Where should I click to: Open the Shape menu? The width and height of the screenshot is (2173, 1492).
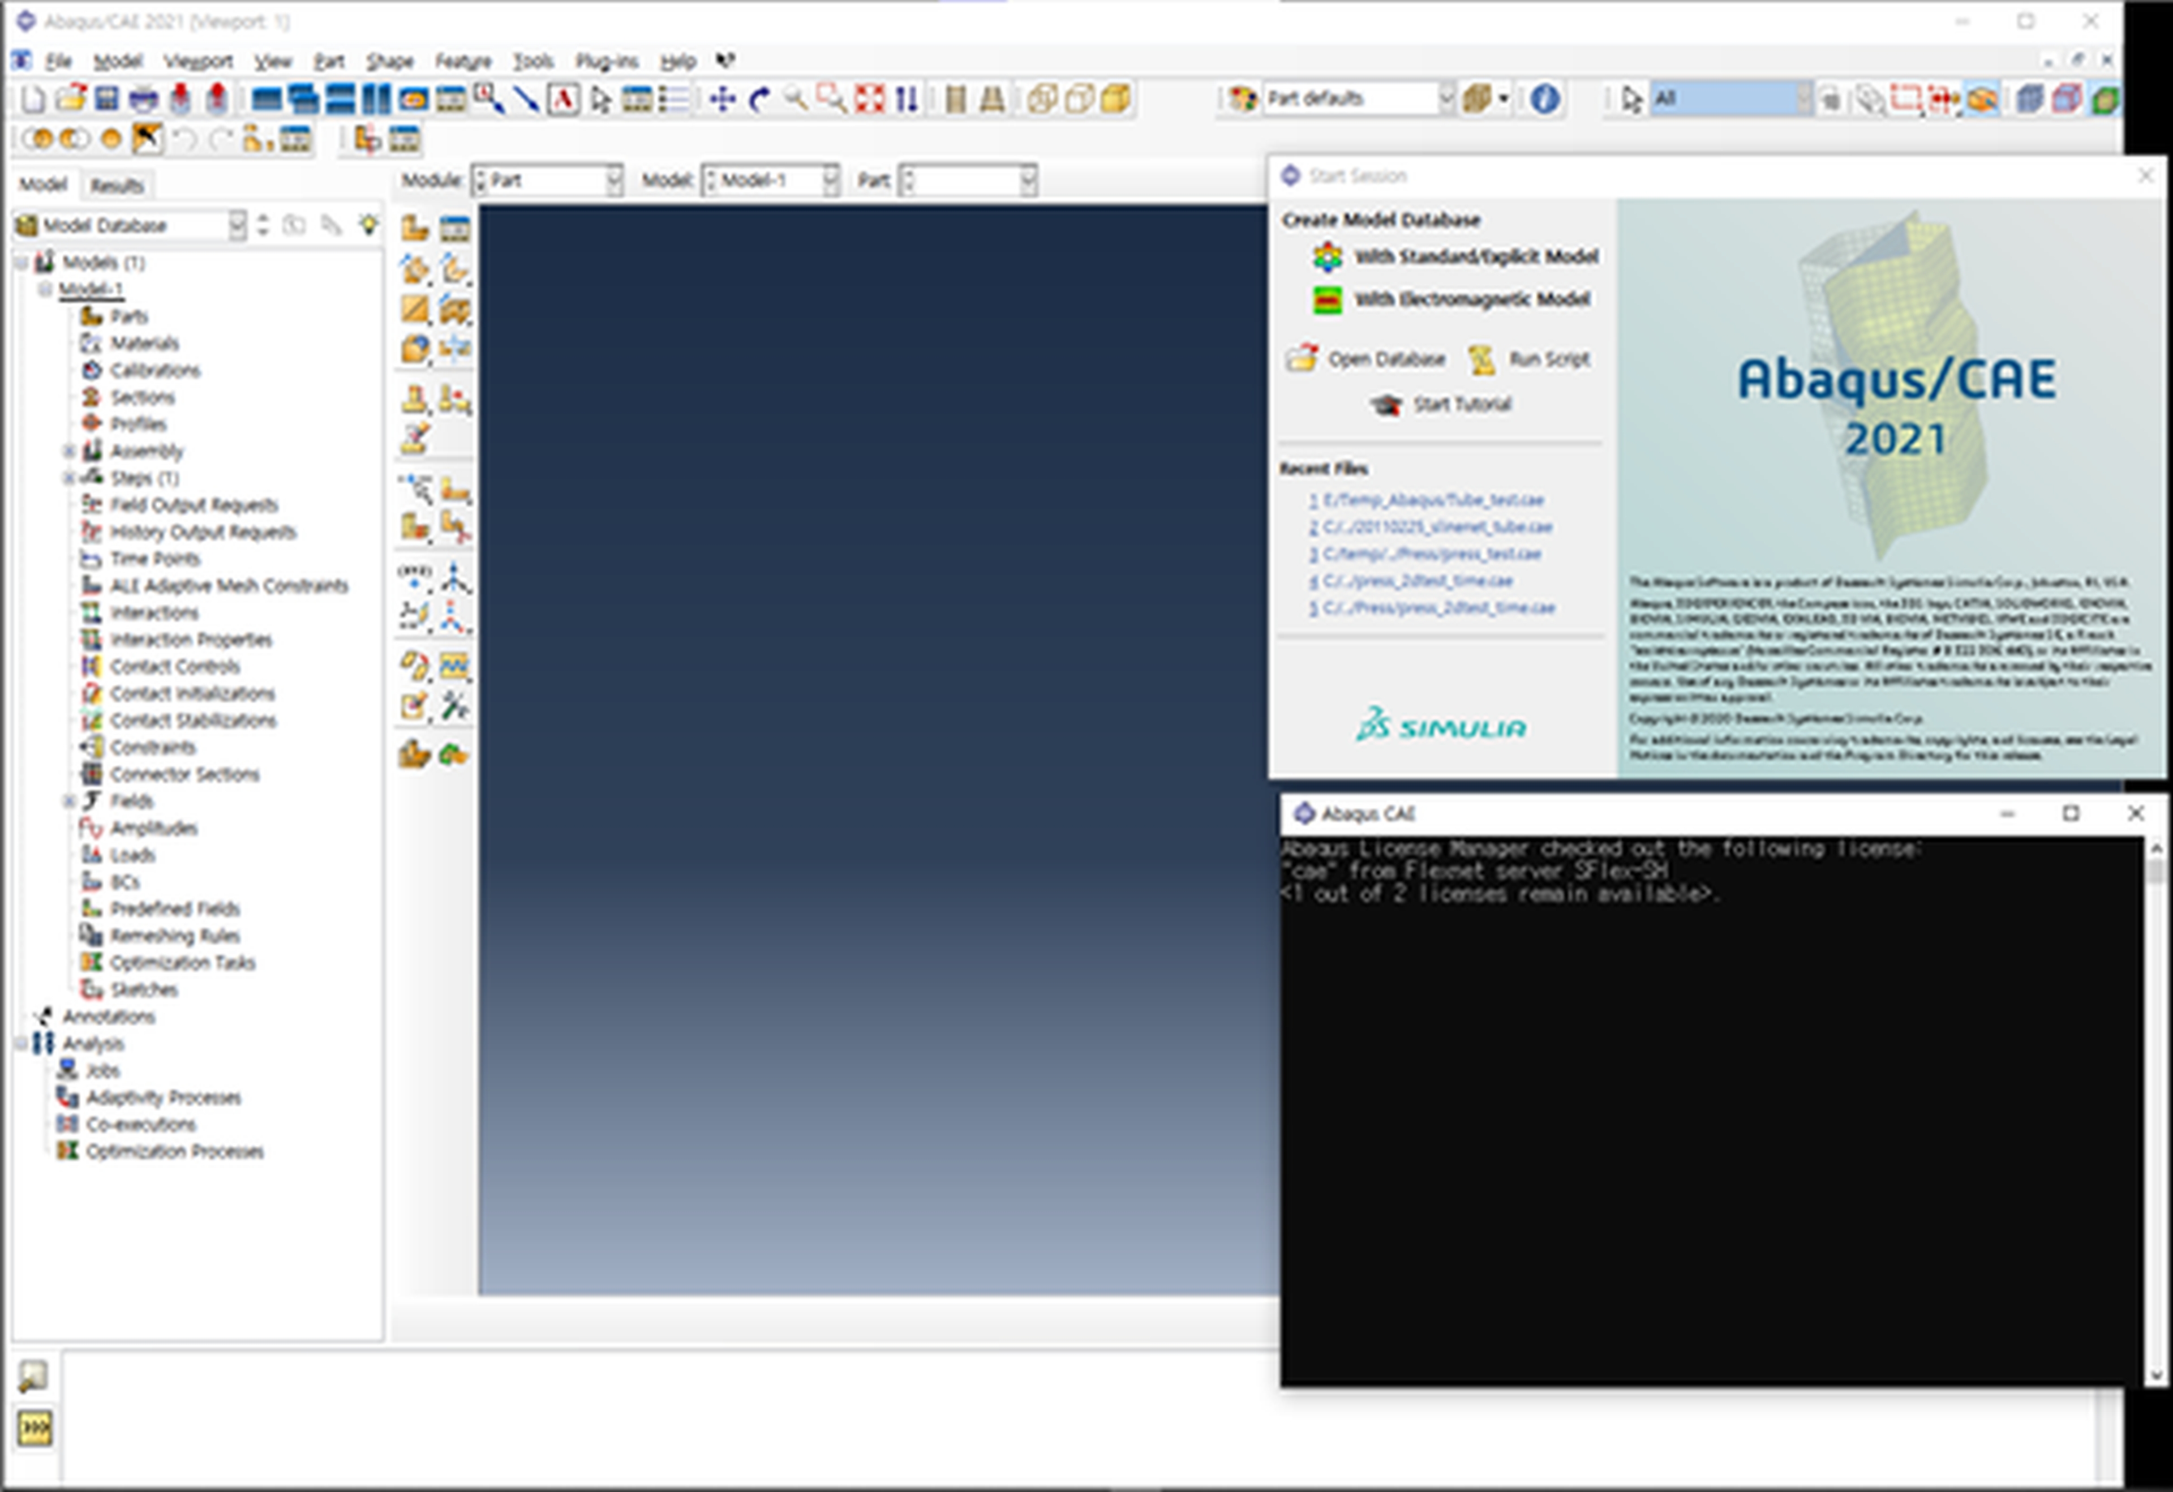coord(389,61)
